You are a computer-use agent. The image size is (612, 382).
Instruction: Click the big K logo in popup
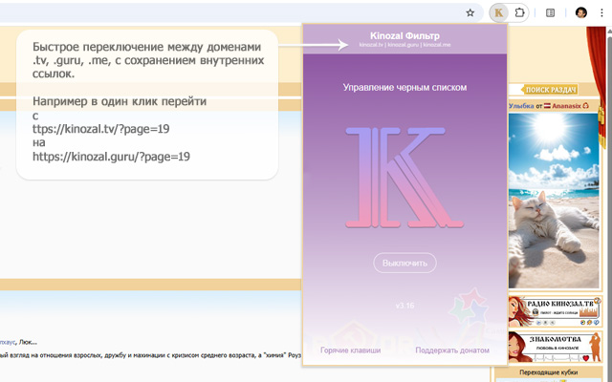(404, 178)
